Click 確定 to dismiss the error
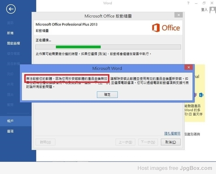Viewport: 216px width, 174px height. coord(107,95)
